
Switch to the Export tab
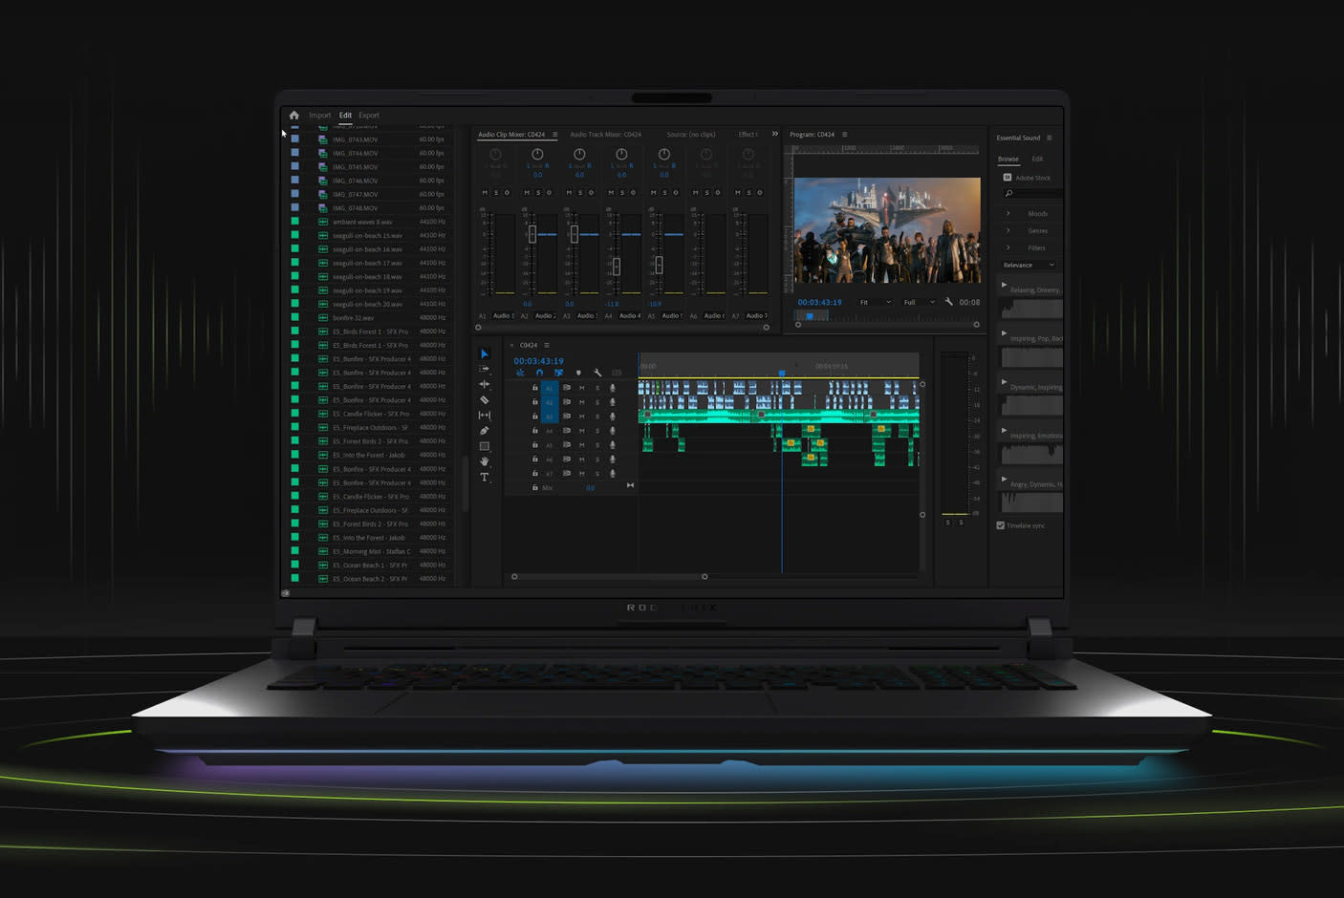coord(369,116)
